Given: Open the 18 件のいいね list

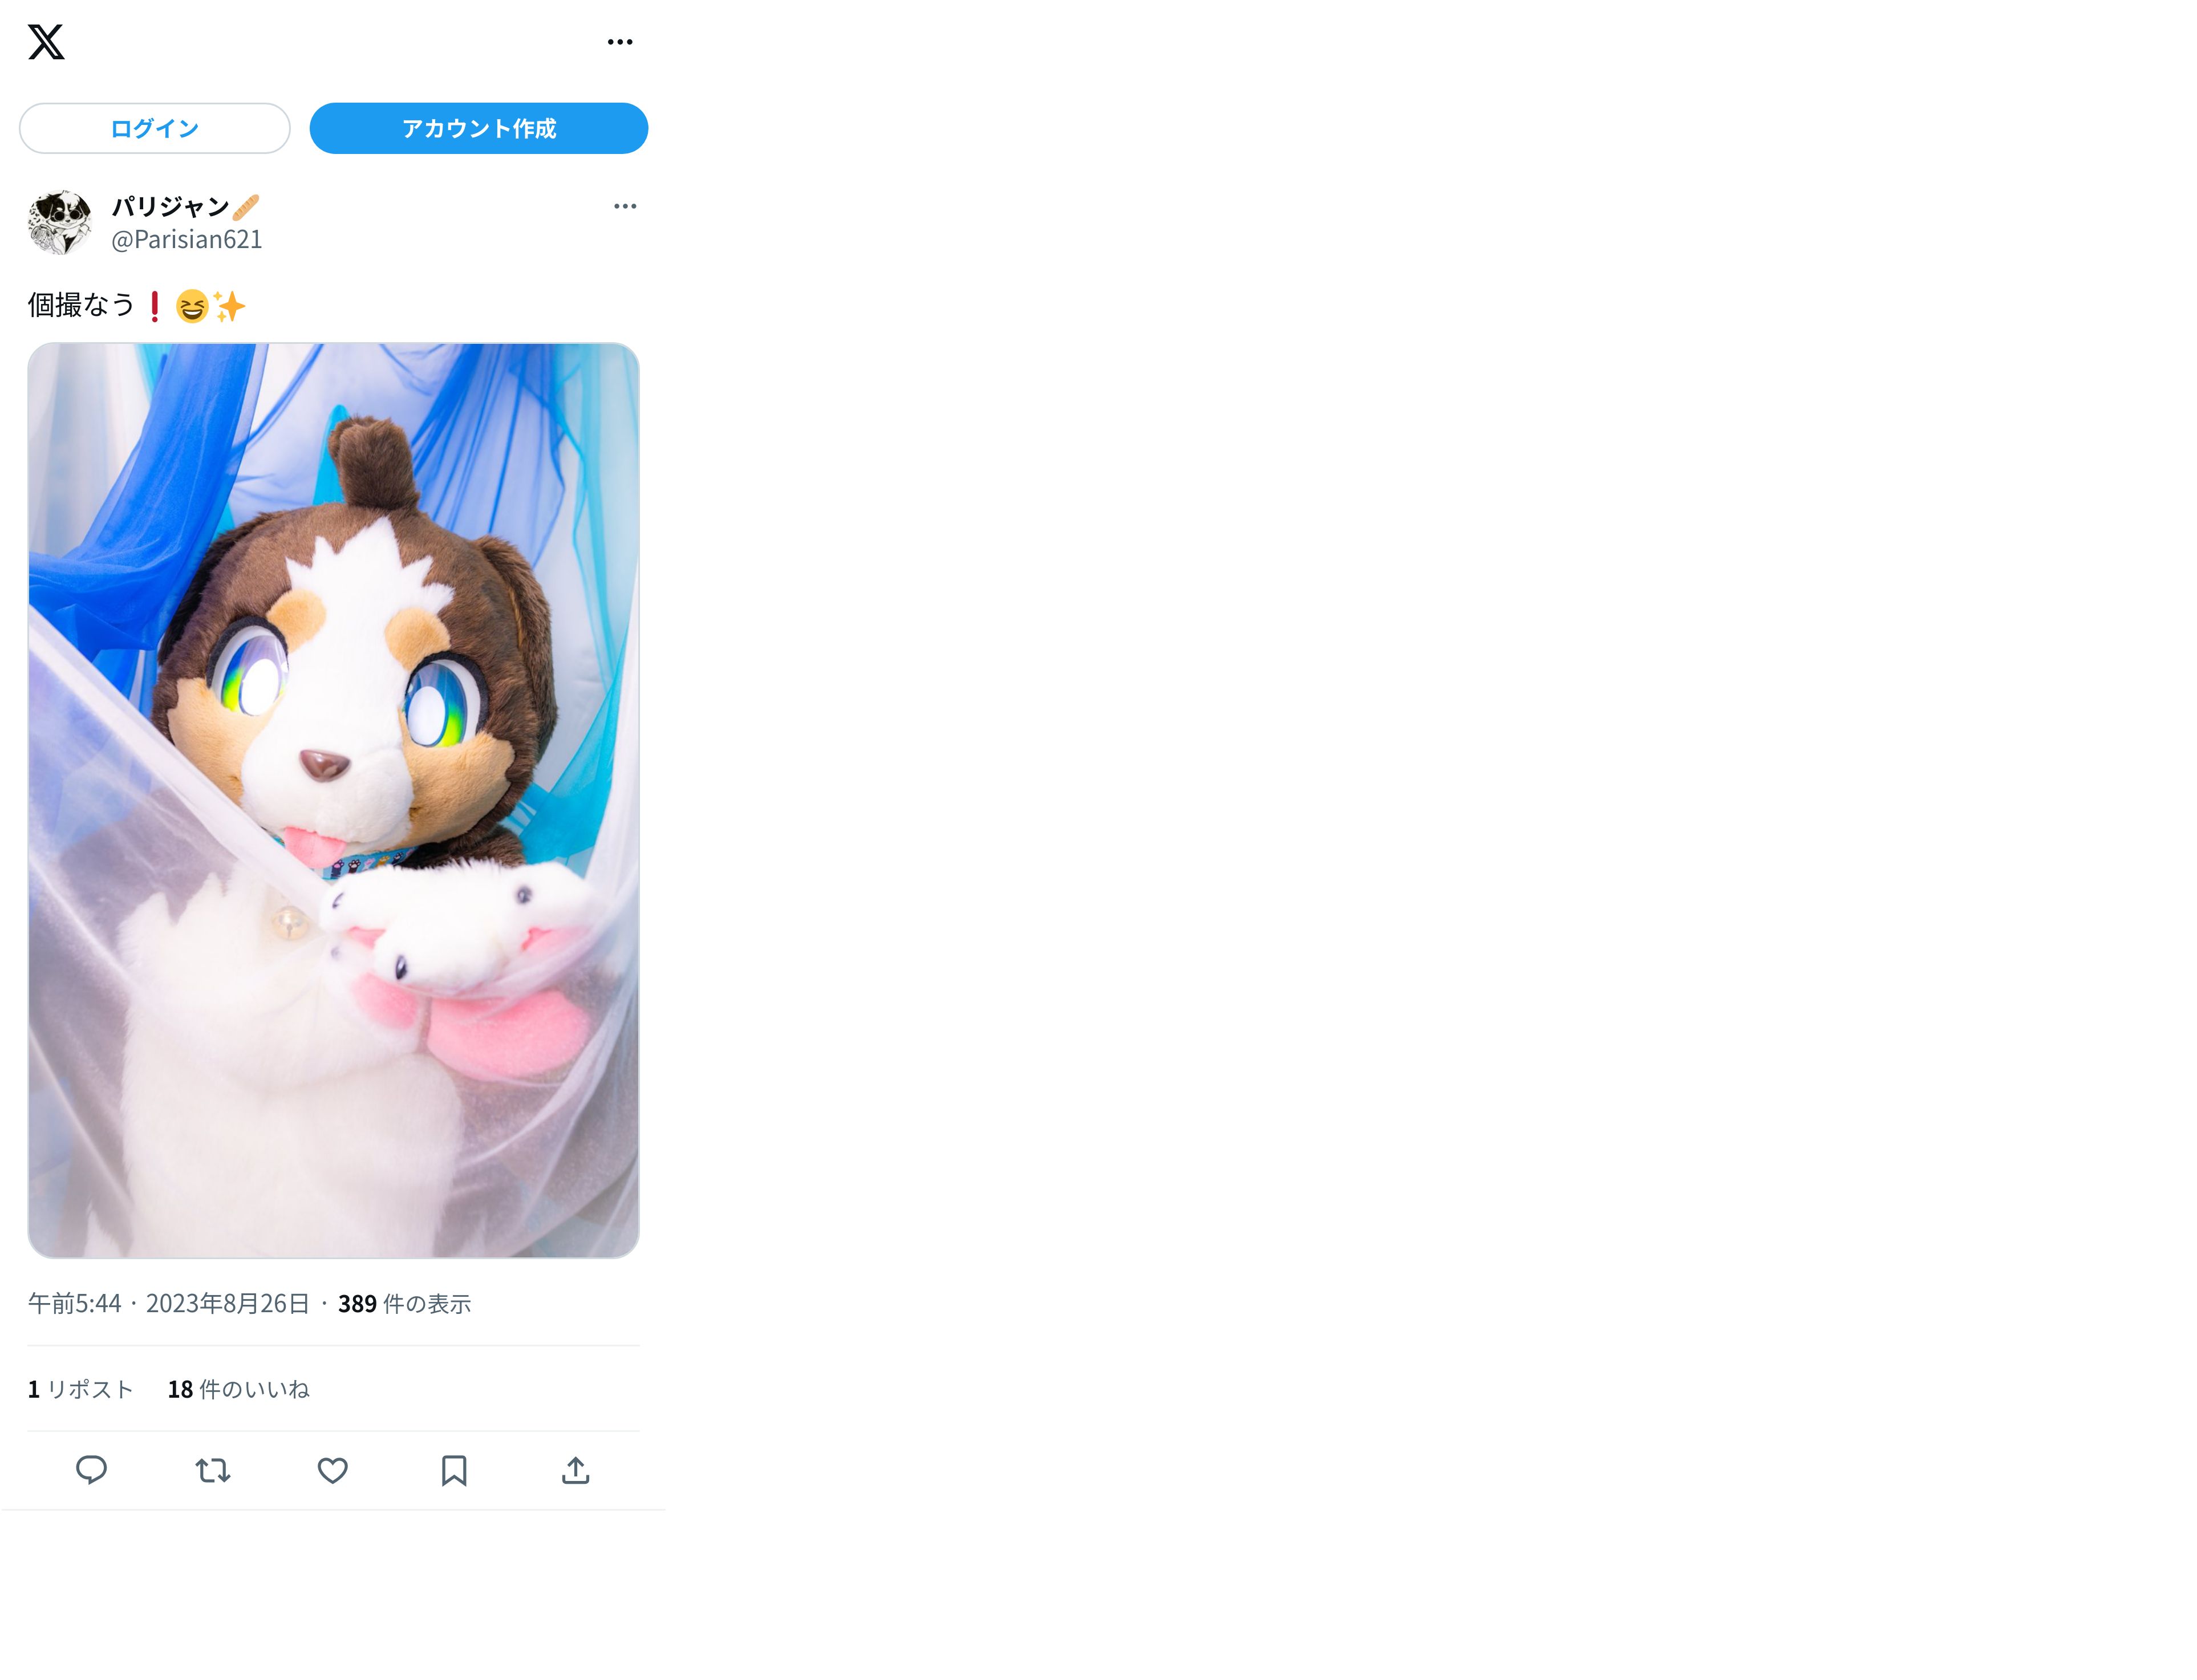Looking at the screenshot, I should [x=239, y=1389].
